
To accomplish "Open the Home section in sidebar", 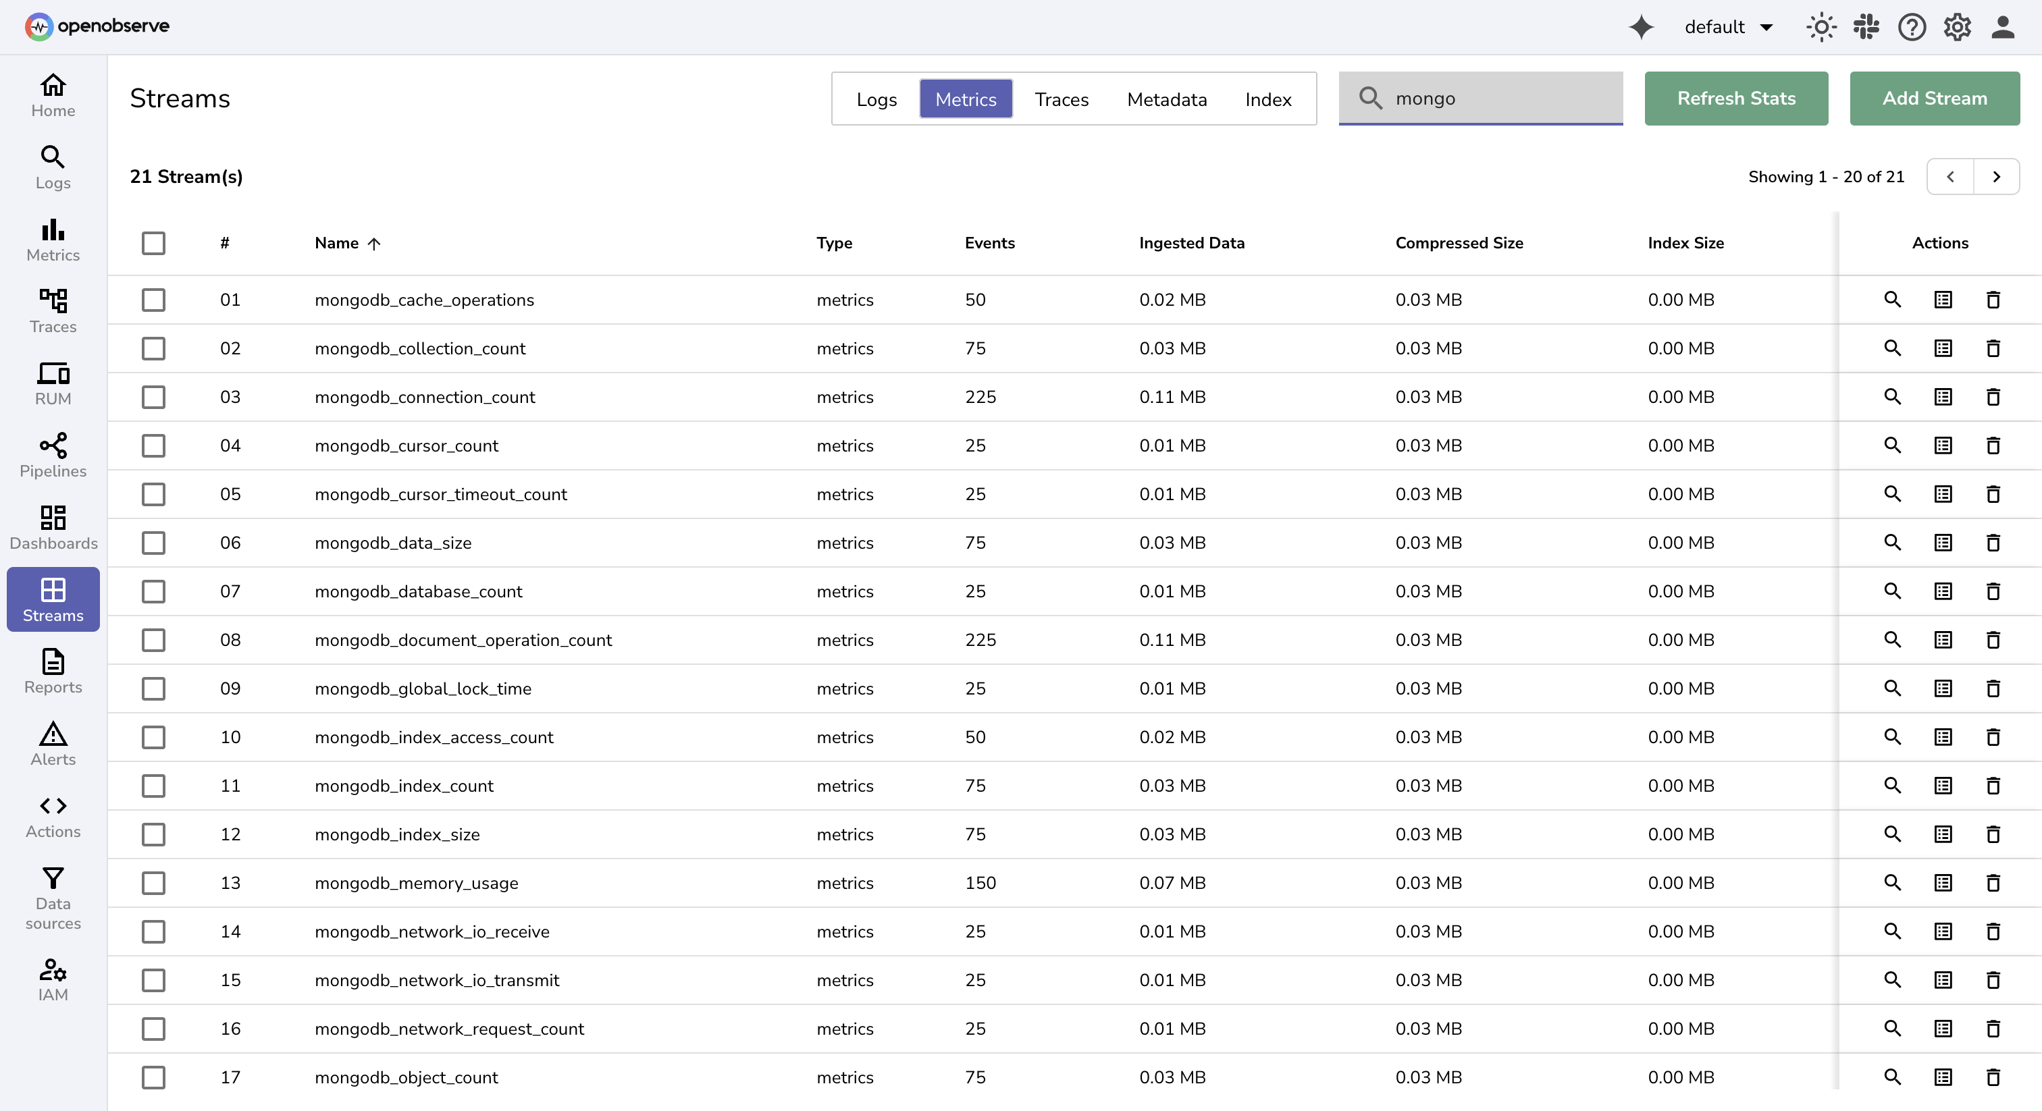I will tap(52, 94).
